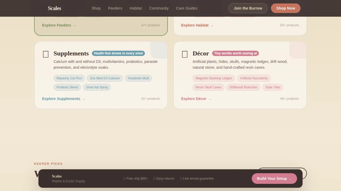The width and height of the screenshot is (341, 191).
Task: Open the Shop menu item
Action: (96, 8)
